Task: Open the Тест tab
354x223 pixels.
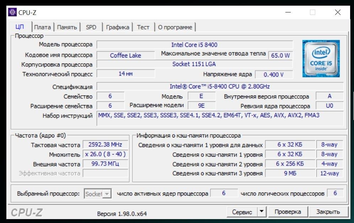Action: [143, 27]
